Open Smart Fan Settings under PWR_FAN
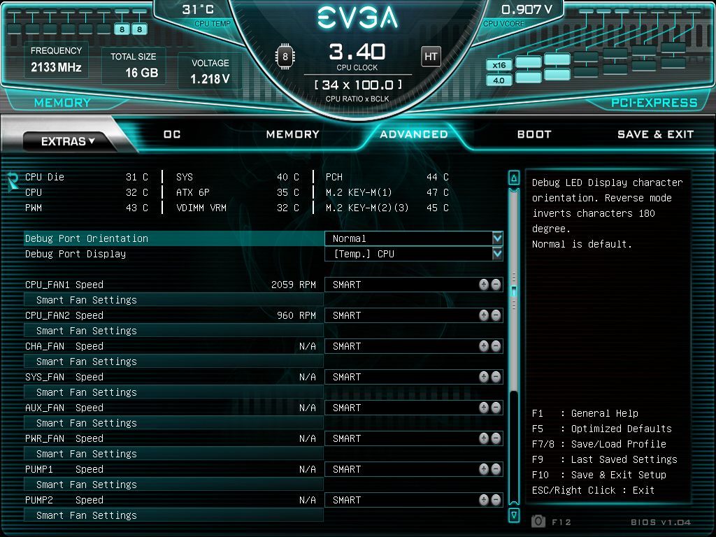Viewport: 716px width, 537px height. tap(173, 454)
